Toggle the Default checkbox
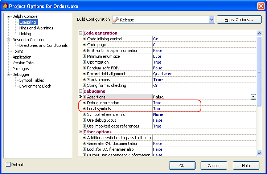The height and width of the screenshot is (174, 267). coord(8,165)
